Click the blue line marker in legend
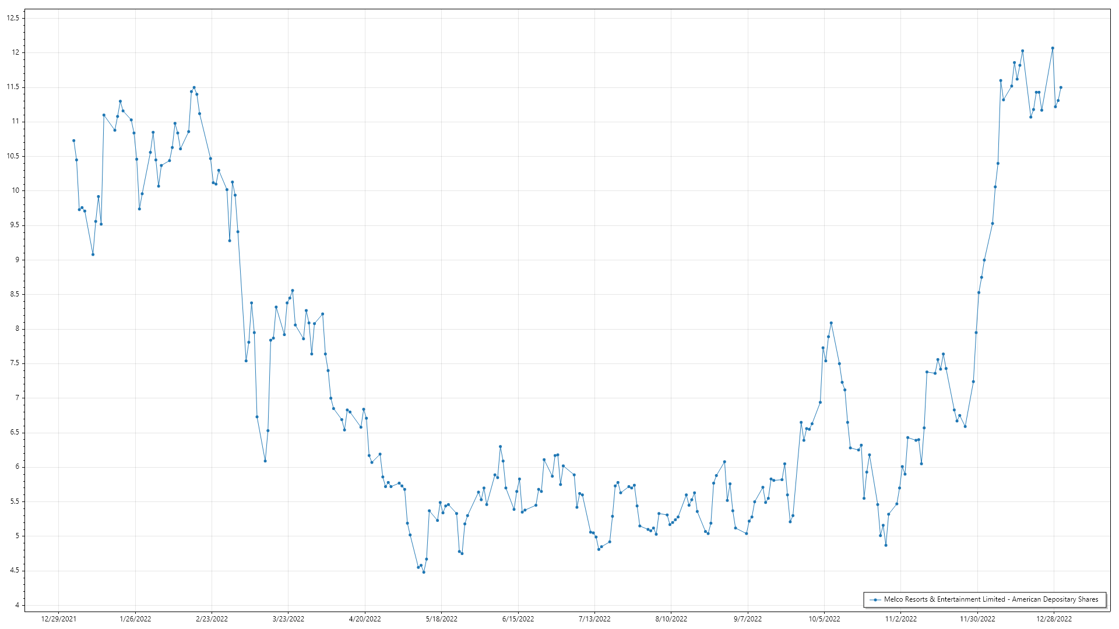1119x629 pixels. click(x=875, y=599)
